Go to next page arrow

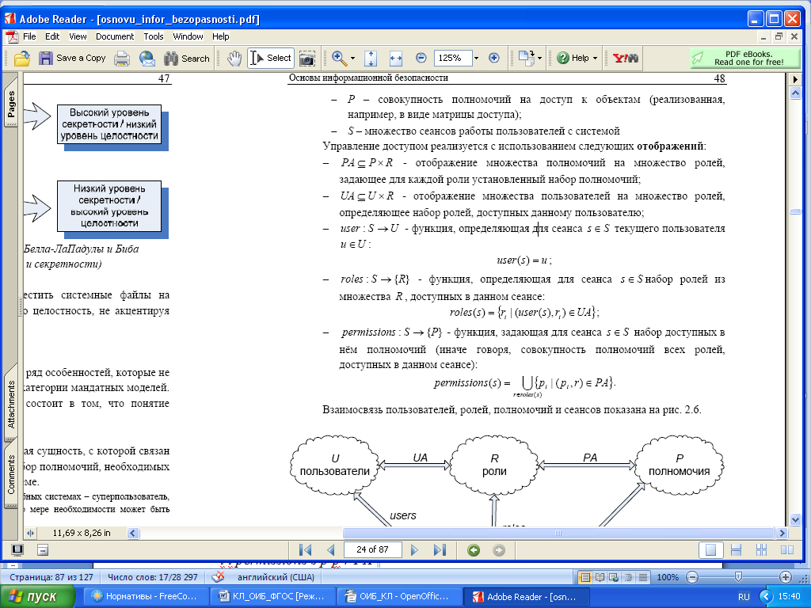pos(413,550)
